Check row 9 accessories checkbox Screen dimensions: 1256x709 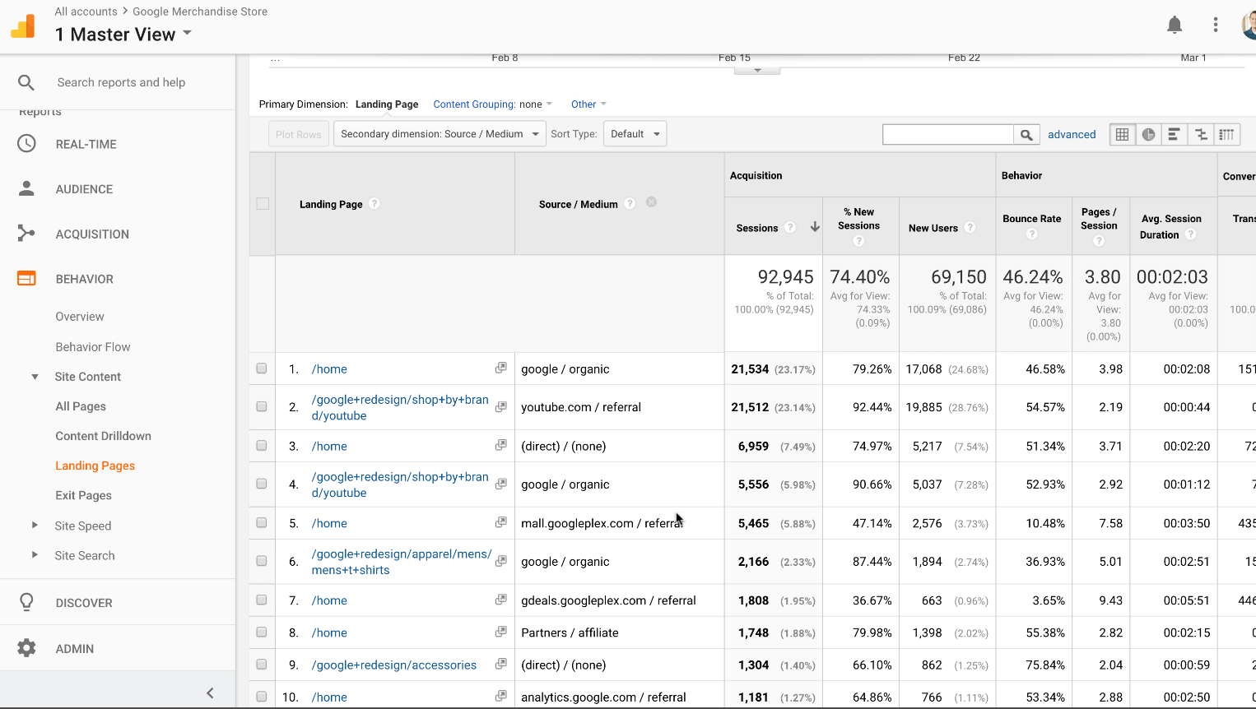pyautogui.click(x=262, y=664)
